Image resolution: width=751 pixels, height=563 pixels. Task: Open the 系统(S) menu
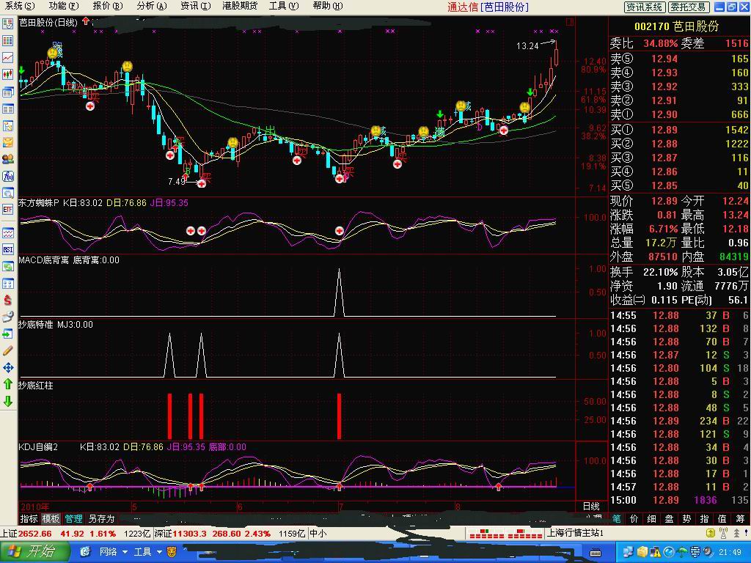tap(19, 6)
